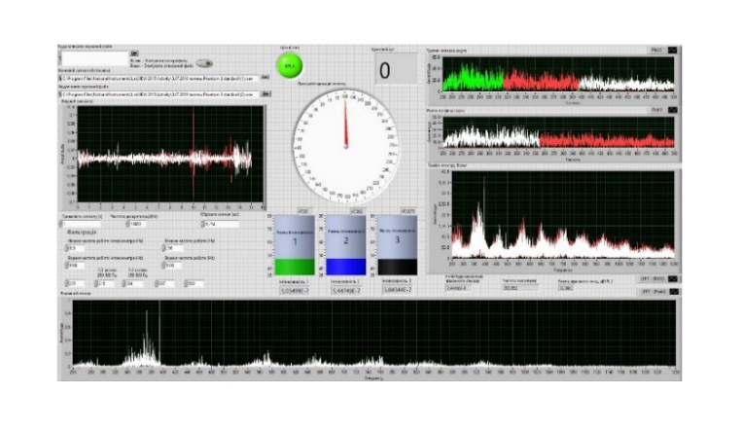Click the empty white file name box at the top
The width and height of the screenshot is (742, 430).
pos(95,58)
